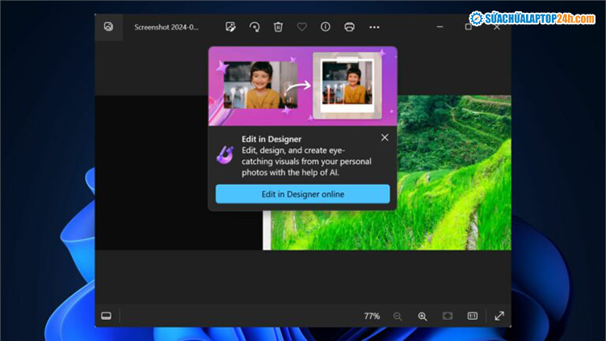606x341 pixels.
Task: Toggle the filmstrip view icon
Action: 107,316
